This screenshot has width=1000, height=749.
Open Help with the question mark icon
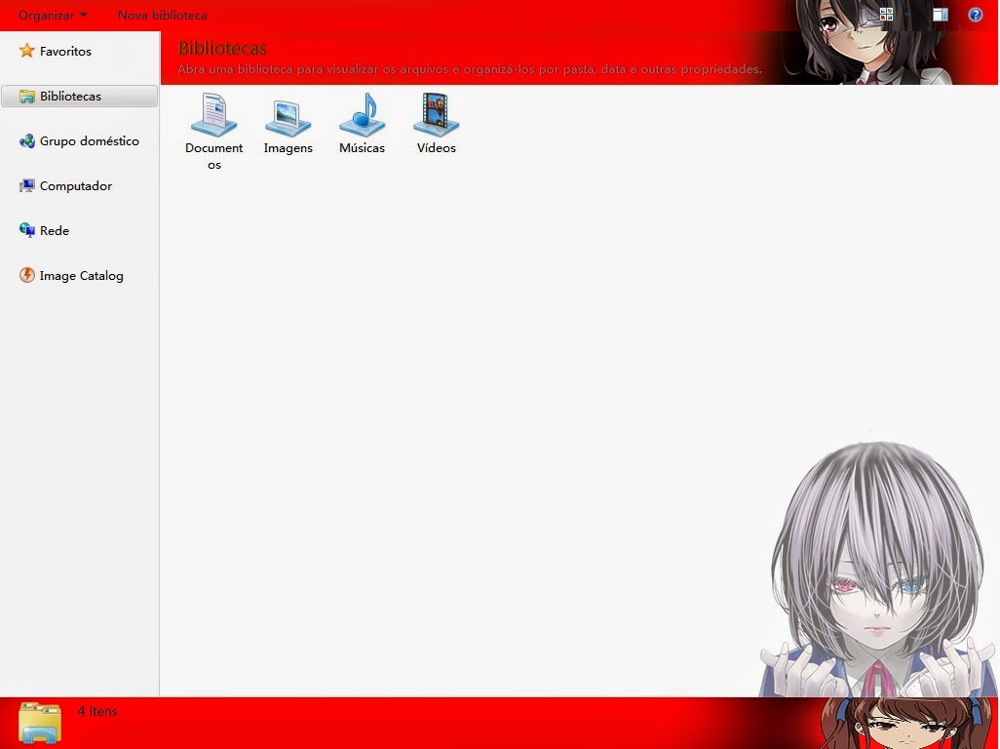click(975, 14)
